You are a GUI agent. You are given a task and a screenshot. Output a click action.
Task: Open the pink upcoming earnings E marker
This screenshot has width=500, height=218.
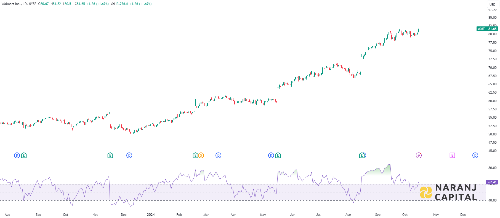tap(452, 156)
